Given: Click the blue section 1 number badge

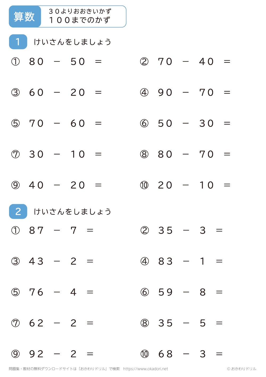Looking at the screenshot, I should tap(18, 42).
